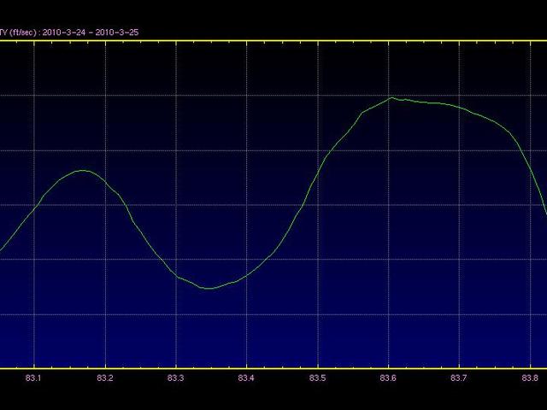Click the 83.2 x-axis label
The height and width of the screenshot is (410, 547).
(105, 378)
